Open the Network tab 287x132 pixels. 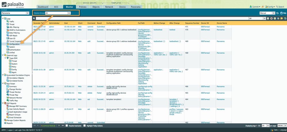click(x=109, y=7)
